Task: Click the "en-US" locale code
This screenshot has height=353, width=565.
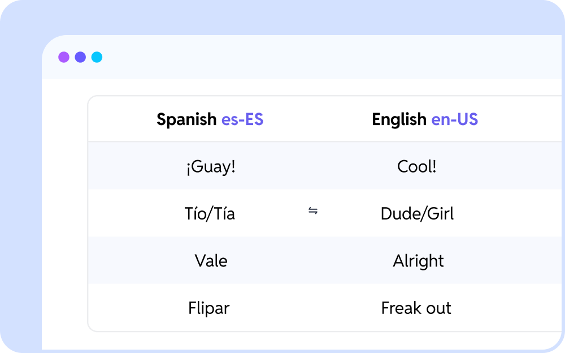Action: click(x=454, y=119)
